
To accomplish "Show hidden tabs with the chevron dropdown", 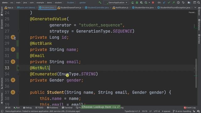I will (x=195, y=8).
